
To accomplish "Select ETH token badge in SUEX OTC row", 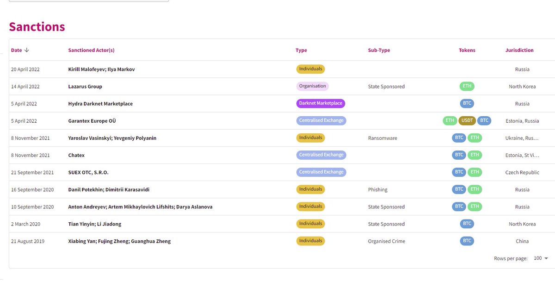I will click(x=475, y=172).
